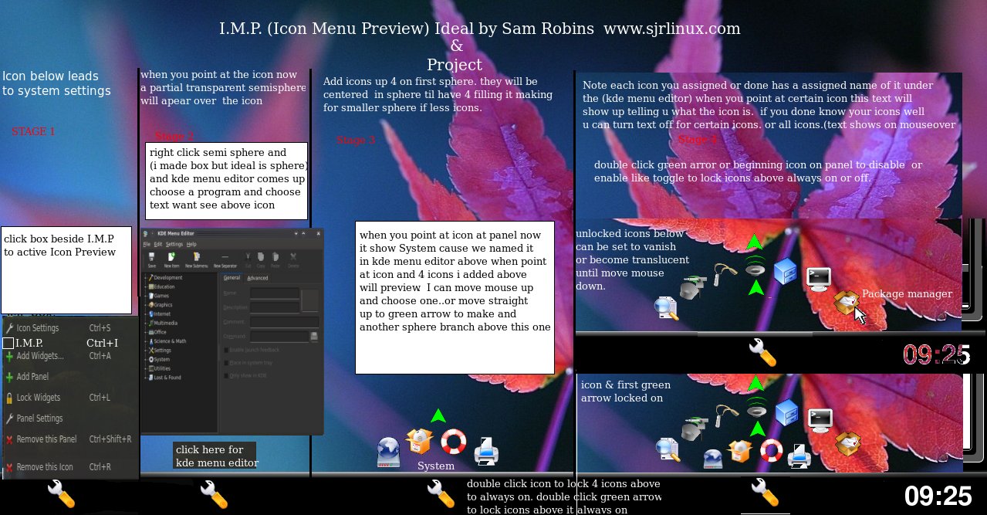Click the New Submenu toolbar icon
The height and width of the screenshot is (515, 987).
(x=197, y=259)
